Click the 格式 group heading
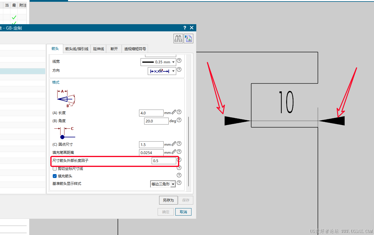 [56, 82]
